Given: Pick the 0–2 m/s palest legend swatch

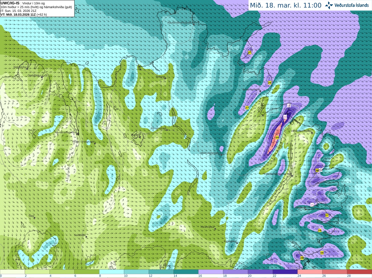Looking at the screenshot, I should click(x=12, y=272).
